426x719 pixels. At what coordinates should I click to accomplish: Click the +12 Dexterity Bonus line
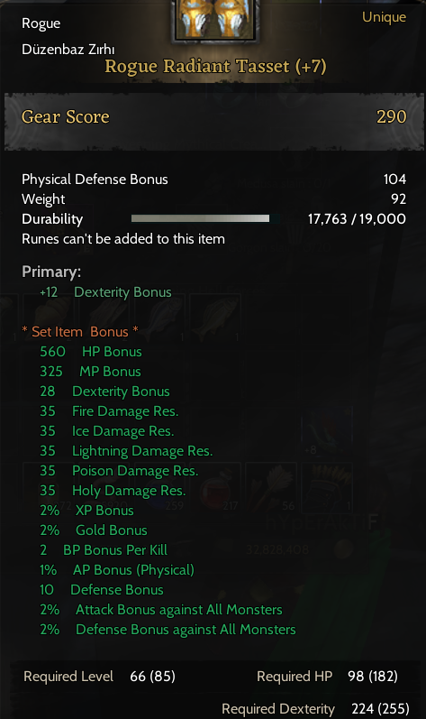105,292
